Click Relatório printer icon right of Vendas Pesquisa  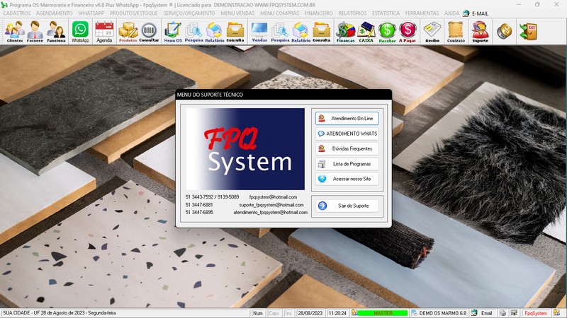301,32
